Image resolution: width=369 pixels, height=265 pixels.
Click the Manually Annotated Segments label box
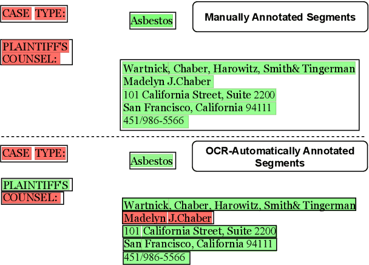(x=280, y=17)
